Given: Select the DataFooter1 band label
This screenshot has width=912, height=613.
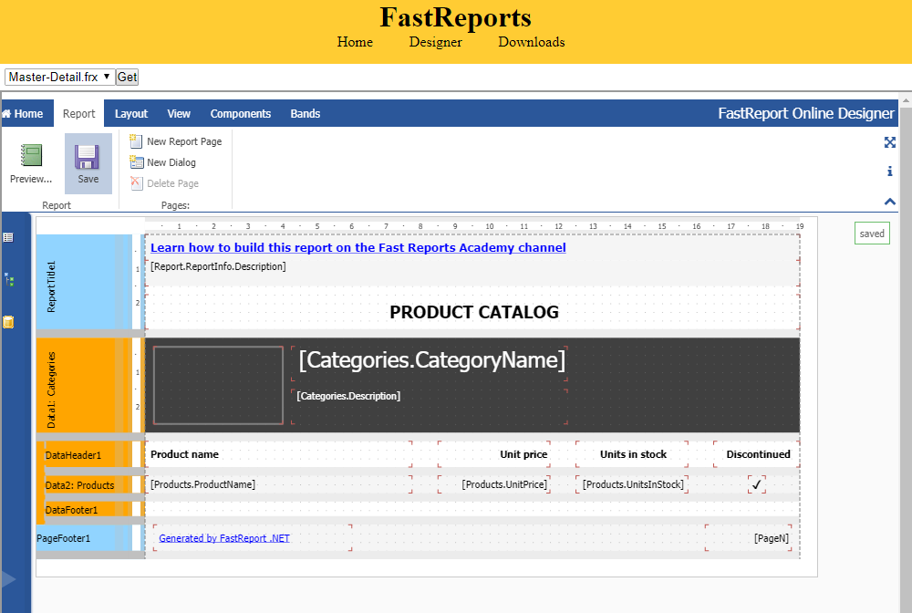Looking at the screenshot, I should (x=71, y=510).
